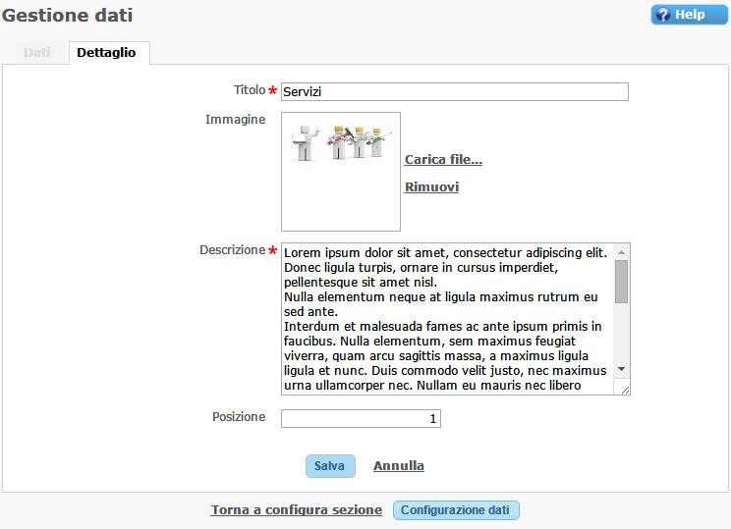Image resolution: width=731 pixels, height=529 pixels.
Task: Click inside the Descrizione text area
Action: click(447, 318)
